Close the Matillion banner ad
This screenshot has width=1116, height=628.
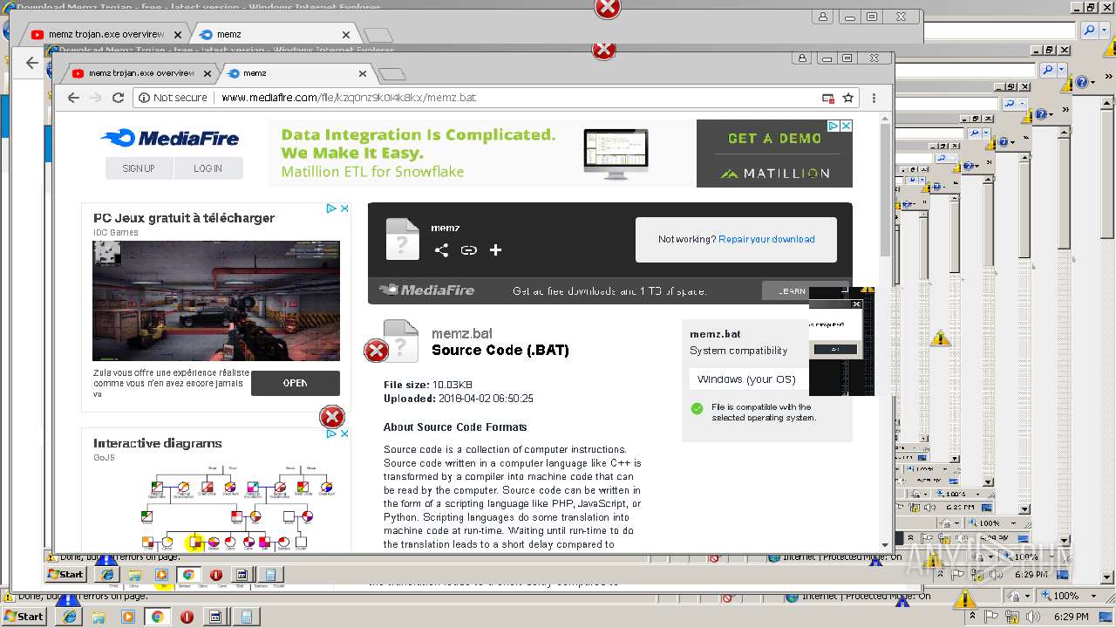[x=846, y=126]
